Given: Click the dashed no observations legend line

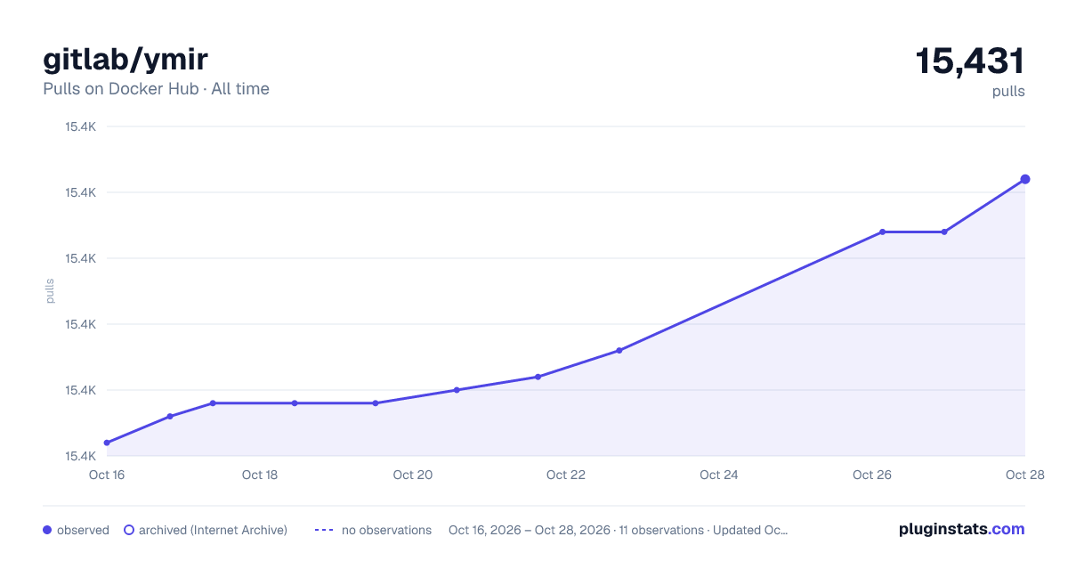Looking at the screenshot, I should click(324, 530).
